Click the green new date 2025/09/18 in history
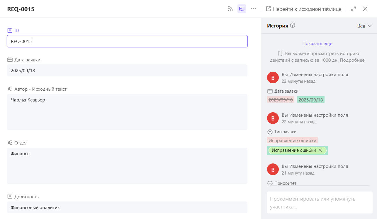Viewport: 377px width, 219px height. (311, 100)
